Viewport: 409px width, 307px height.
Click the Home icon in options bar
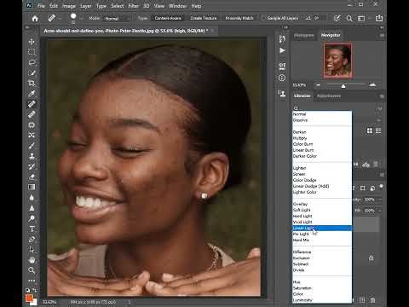click(x=35, y=19)
